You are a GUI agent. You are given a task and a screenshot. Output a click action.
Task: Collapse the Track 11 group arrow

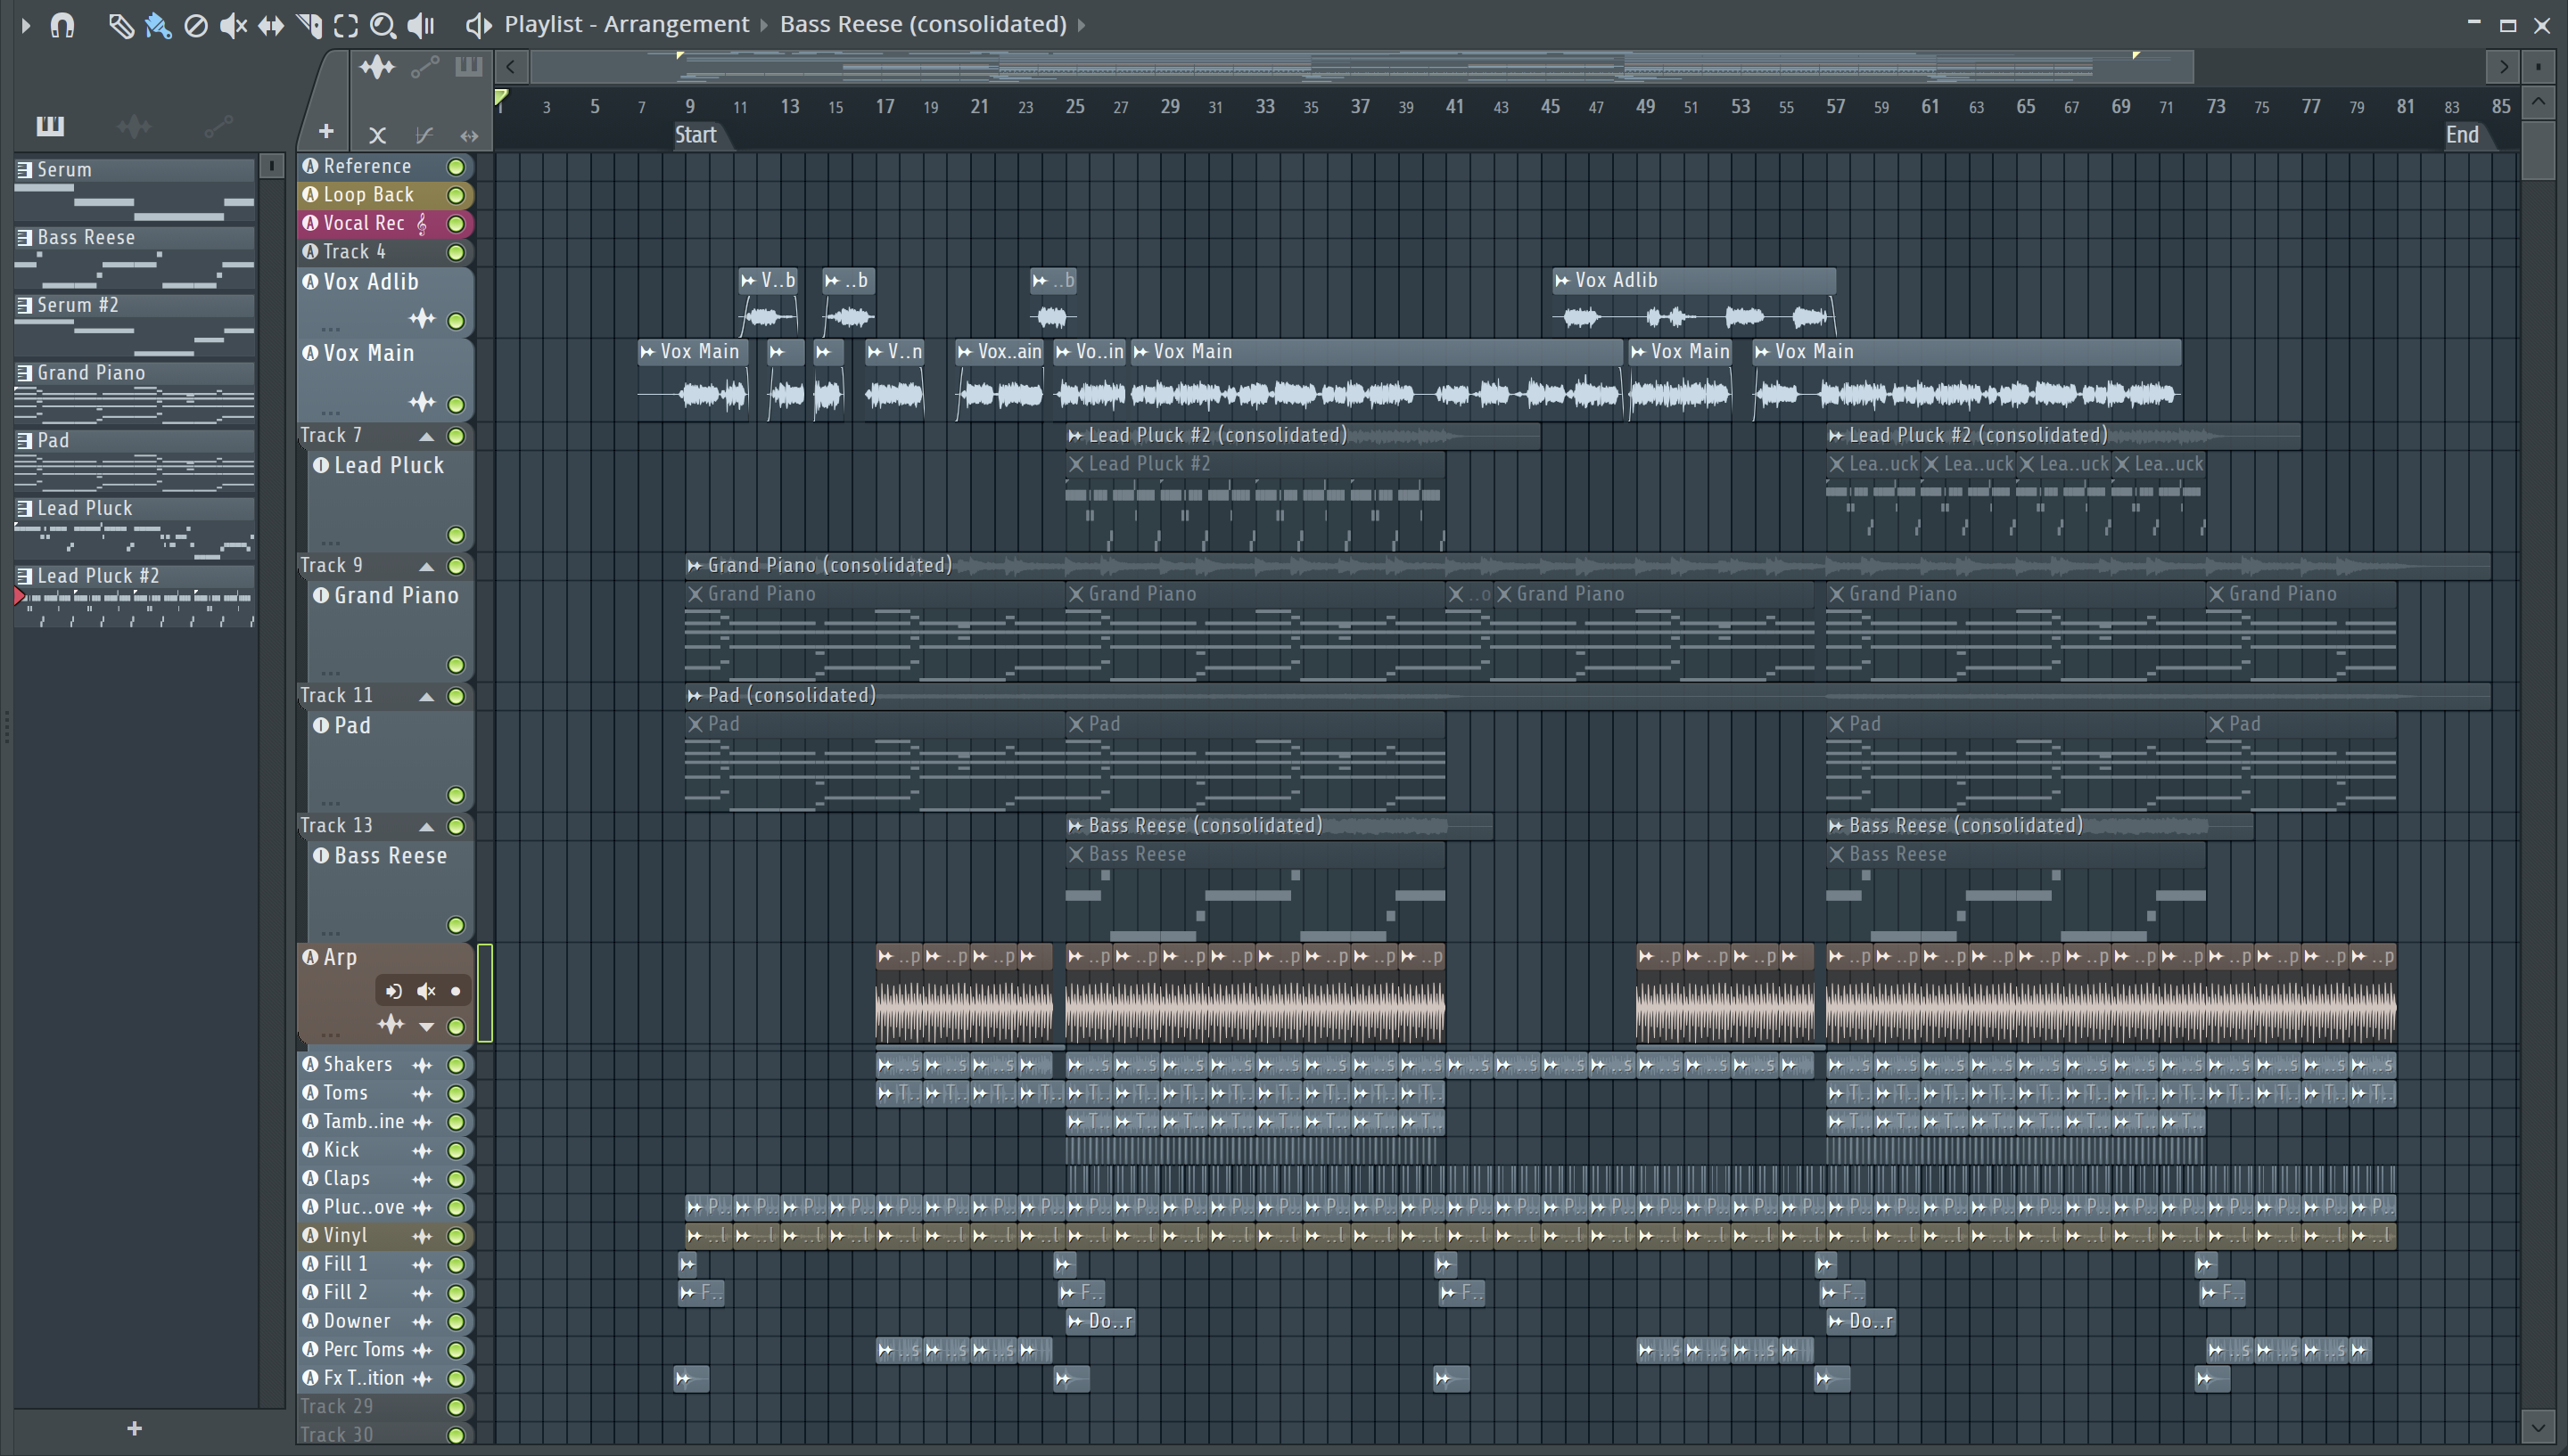click(426, 696)
